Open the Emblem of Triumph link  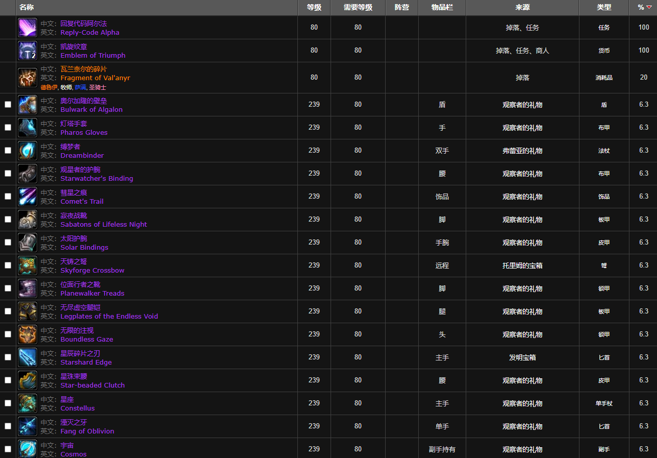pyautogui.click(x=93, y=56)
